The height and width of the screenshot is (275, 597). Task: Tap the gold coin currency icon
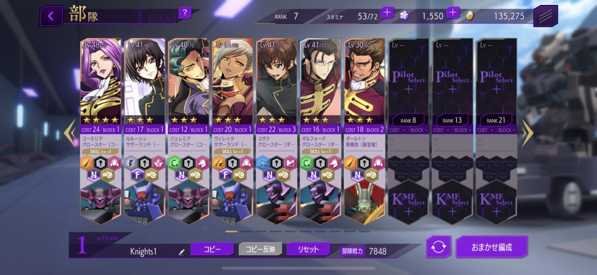tap(470, 15)
